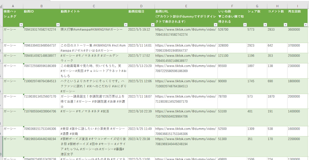
Task: Select column G header
Action: click(257, 6)
